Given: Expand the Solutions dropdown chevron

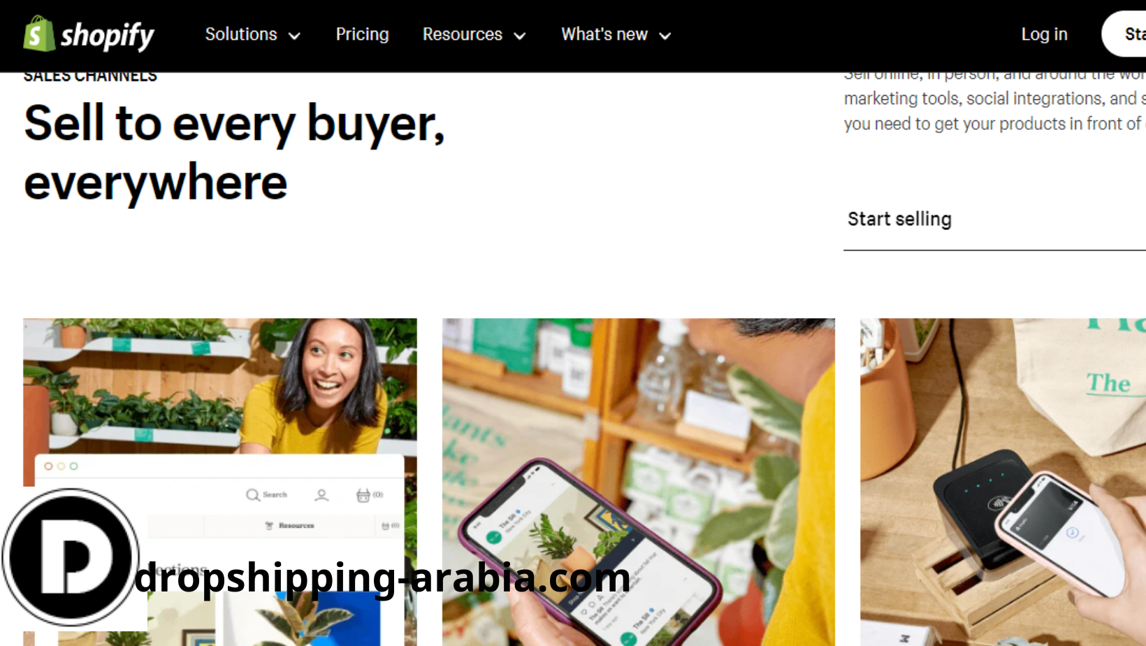Looking at the screenshot, I should 295,36.
